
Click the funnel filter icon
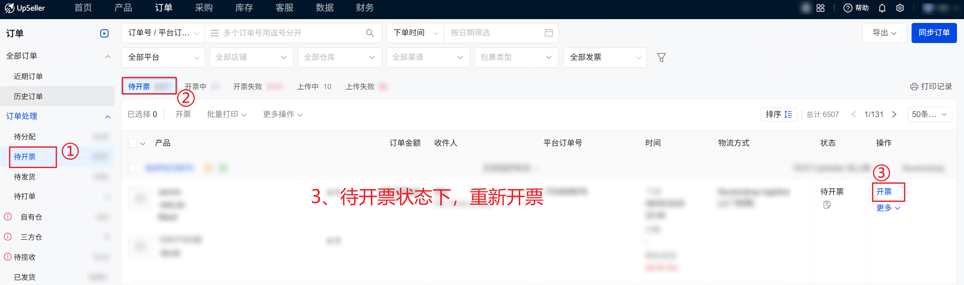click(661, 57)
